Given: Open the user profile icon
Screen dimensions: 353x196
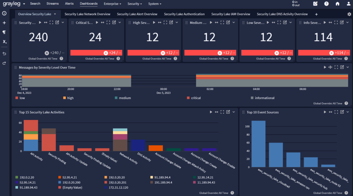Looking at the screenshot, I should (348, 4).
